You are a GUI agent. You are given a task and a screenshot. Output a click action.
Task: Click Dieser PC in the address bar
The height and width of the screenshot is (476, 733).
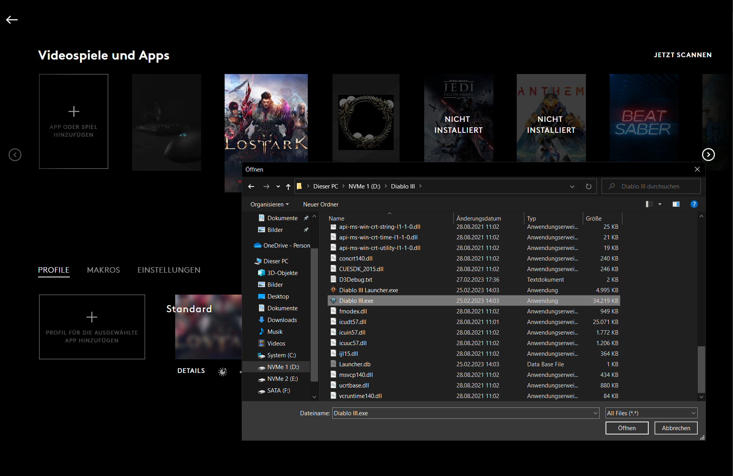[x=326, y=186]
